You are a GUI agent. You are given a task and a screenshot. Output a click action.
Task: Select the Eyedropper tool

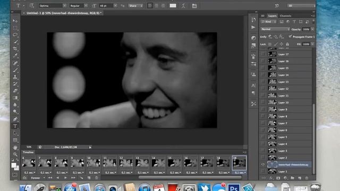tap(15, 56)
